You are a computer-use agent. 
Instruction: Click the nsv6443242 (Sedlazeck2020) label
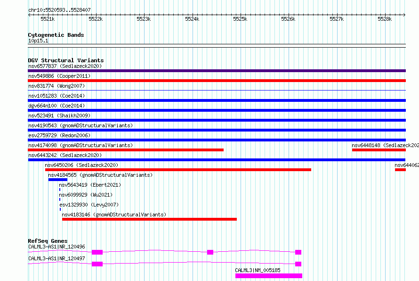point(65,155)
